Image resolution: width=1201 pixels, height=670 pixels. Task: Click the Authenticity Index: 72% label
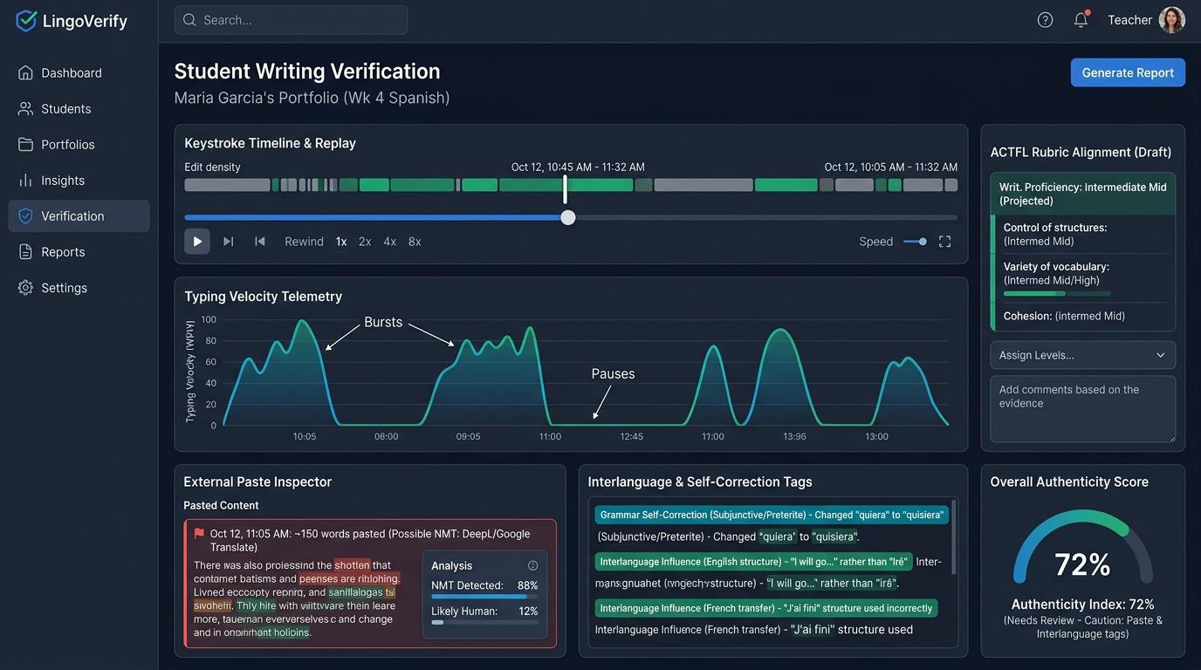tap(1082, 605)
